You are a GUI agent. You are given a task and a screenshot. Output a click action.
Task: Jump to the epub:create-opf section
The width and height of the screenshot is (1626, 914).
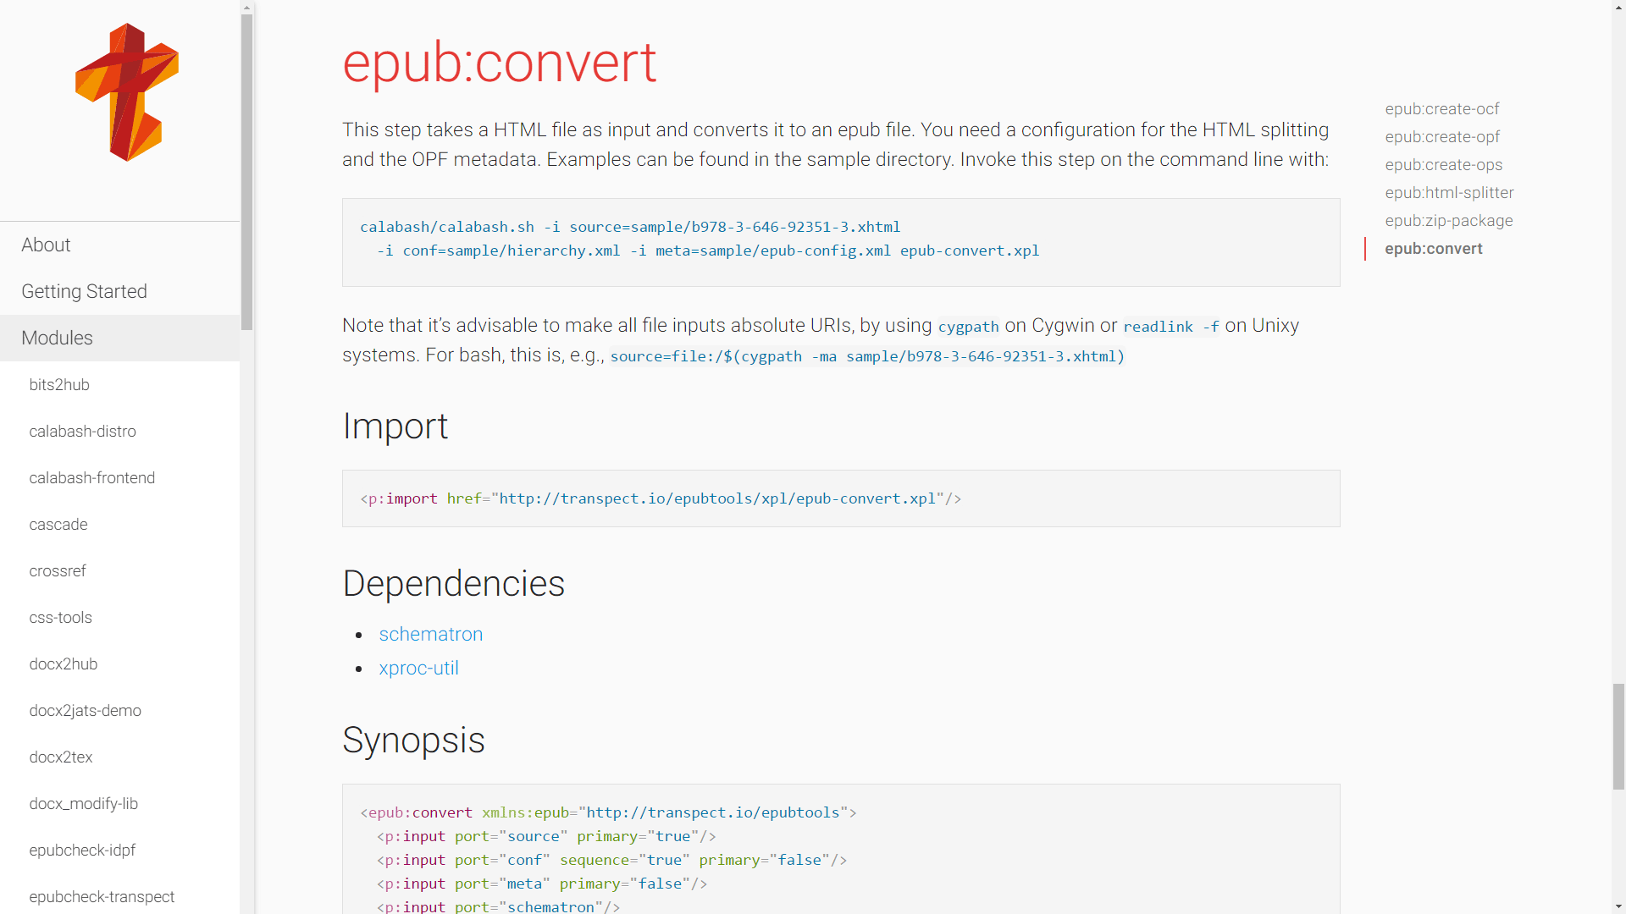point(1442,137)
